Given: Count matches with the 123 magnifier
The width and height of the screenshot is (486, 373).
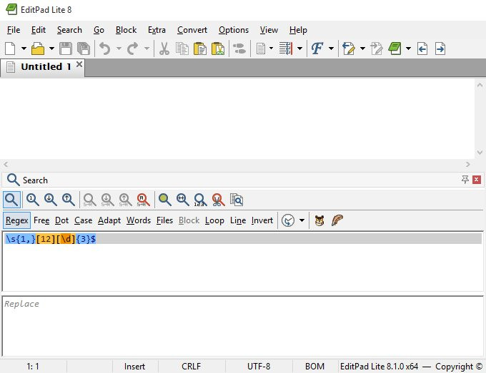Looking at the screenshot, I should [x=201, y=200].
